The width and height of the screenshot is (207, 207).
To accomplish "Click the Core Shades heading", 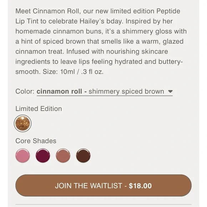I will (x=36, y=141).
